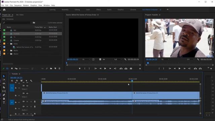Screen dimensions: 215x121
Task: Open the Graphics menu
Action: pyautogui.click(x=34, y=5)
